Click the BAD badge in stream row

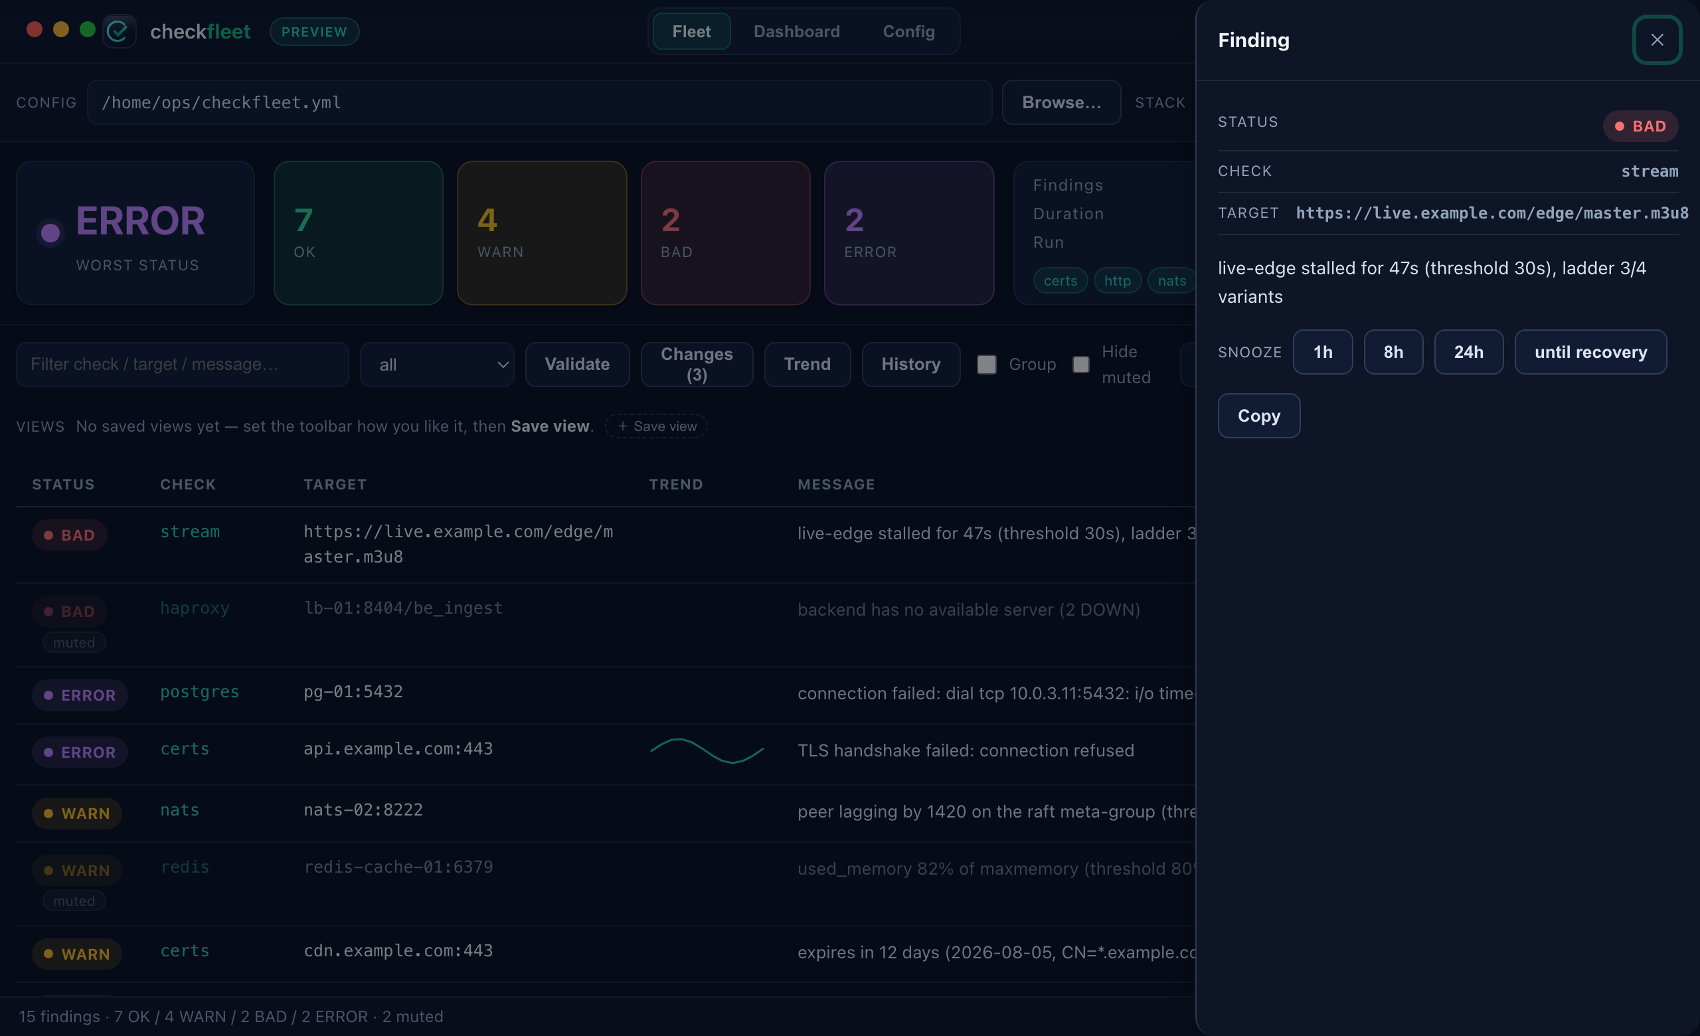click(x=69, y=535)
